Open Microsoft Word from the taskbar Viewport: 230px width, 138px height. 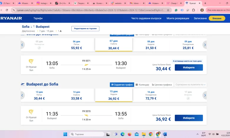tap(165, 134)
